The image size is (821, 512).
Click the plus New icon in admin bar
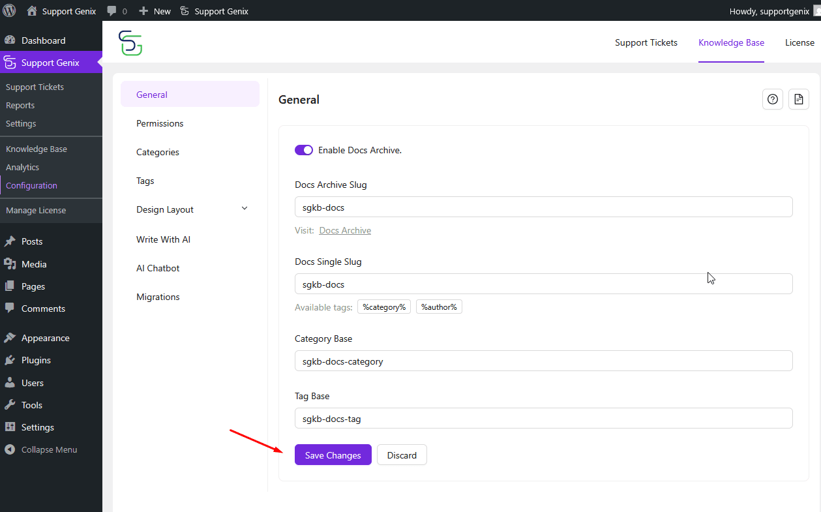[143, 11]
